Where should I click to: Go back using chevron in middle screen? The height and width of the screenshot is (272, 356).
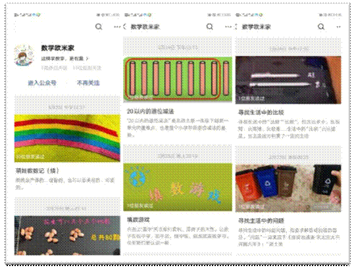tap(124, 27)
